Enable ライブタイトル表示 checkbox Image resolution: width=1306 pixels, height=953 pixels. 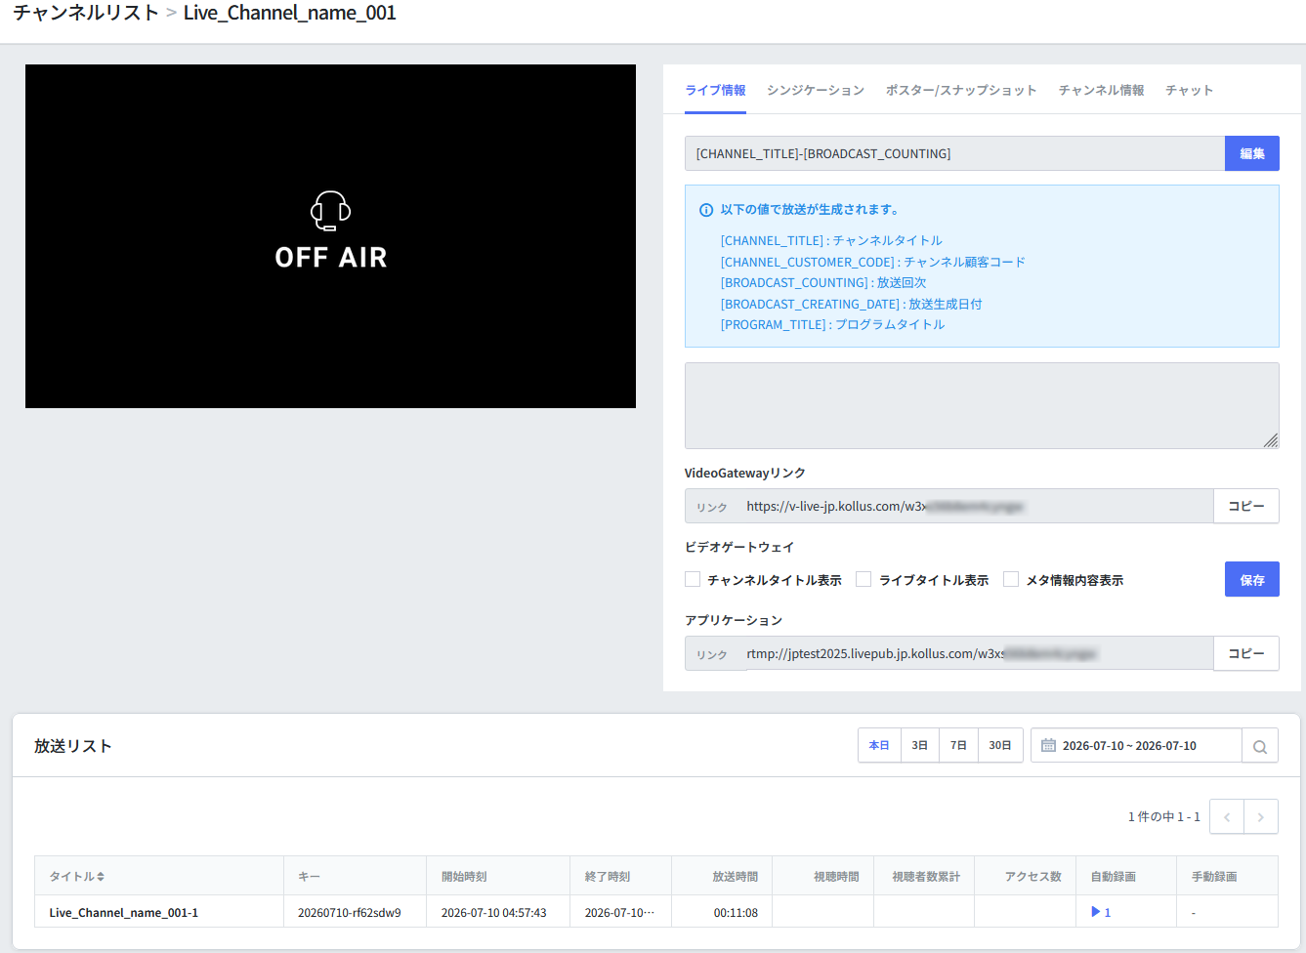(864, 579)
